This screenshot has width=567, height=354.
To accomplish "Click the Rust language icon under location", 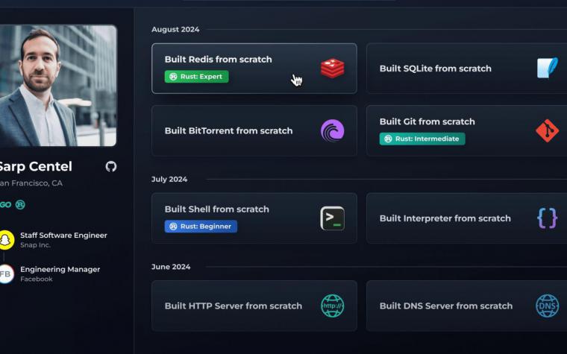I will point(20,205).
